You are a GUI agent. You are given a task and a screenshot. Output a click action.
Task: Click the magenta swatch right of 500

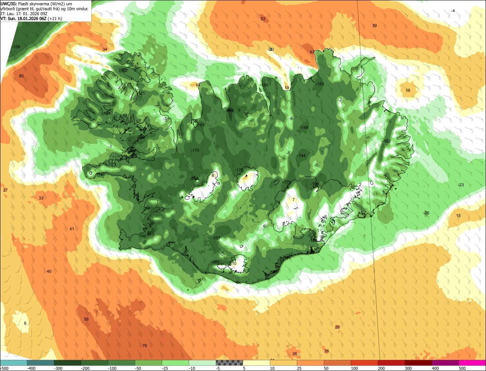coord(472,363)
